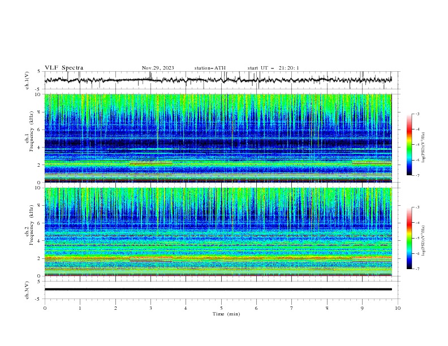Image resolution: width=448 pixels, height=346 pixels.
Task: Click time axis tick label '0'
Action: 45,308
